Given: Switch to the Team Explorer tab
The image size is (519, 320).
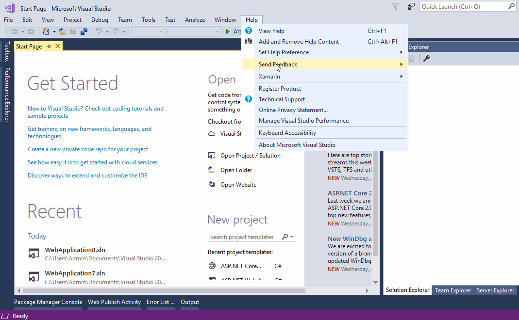Looking at the screenshot, I should 453,290.
